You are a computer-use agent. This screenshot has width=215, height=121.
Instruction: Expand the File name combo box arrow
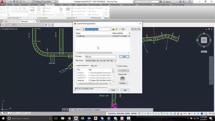coord(115,57)
